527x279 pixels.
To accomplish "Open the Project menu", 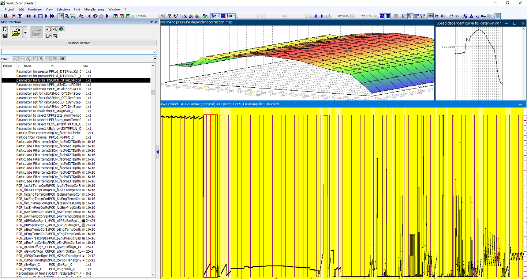I will coord(10,9).
